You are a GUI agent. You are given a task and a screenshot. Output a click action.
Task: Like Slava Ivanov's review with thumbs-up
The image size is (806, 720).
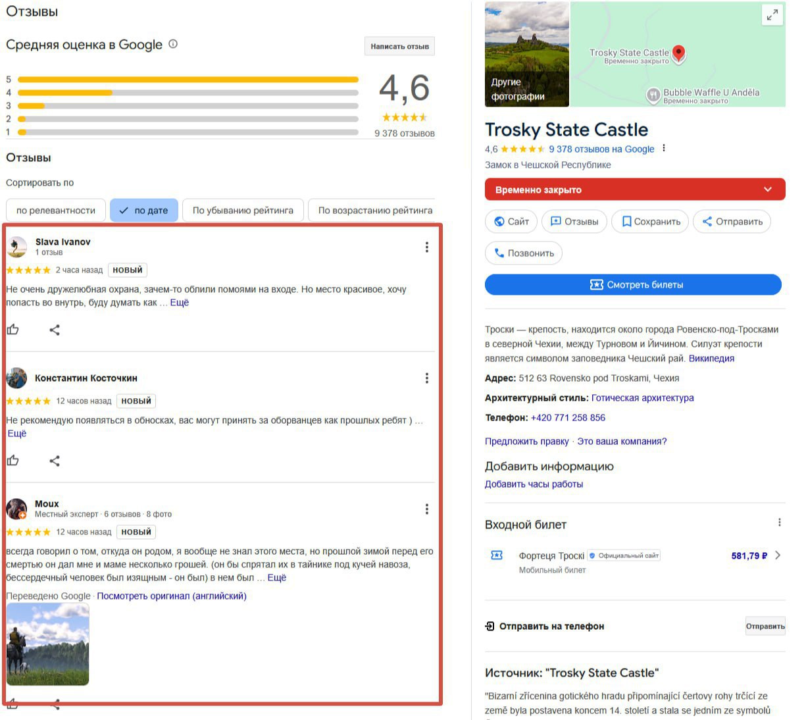pyautogui.click(x=13, y=330)
